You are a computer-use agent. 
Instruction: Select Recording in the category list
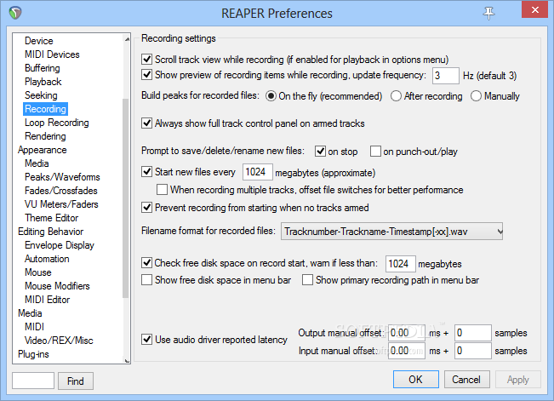point(46,109)
